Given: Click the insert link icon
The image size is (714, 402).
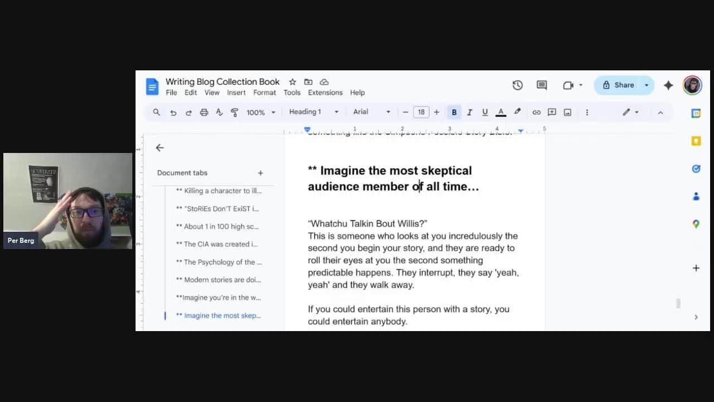Looking at the screenshot, I should (536, 112).
